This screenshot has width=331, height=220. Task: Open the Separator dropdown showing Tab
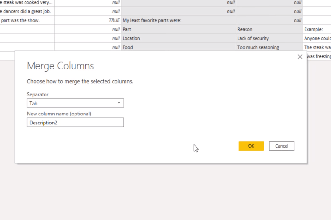click(75, 103)
